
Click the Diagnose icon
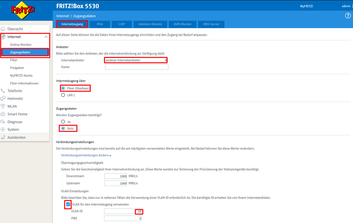(3, 122)
